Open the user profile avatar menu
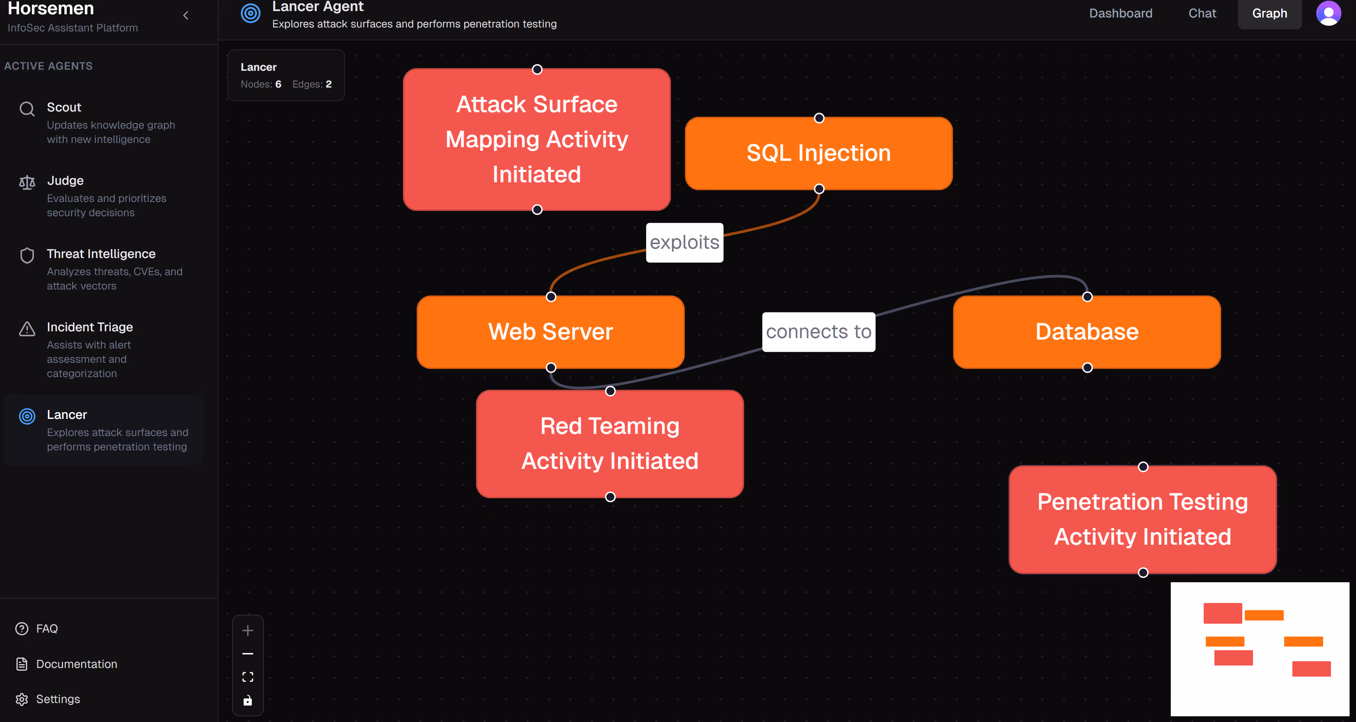This screenshot has height=722, width=1356. 1328,13
